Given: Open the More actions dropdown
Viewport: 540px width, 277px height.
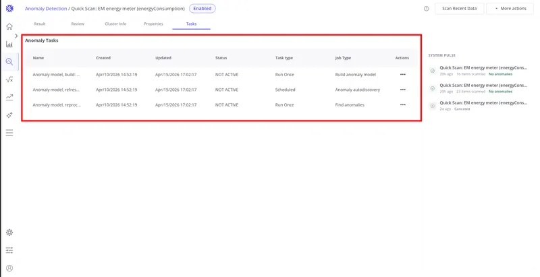Looking at the screenshot, I should [x=510, y=9].
